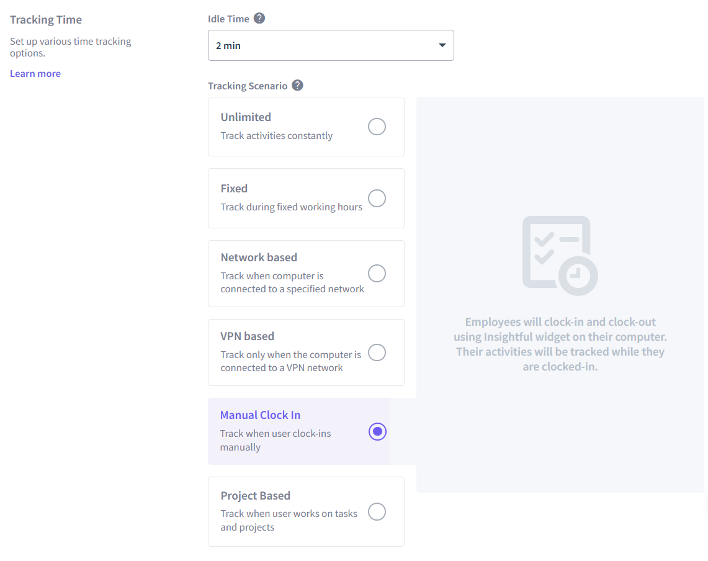Select the Unlimited tracking radio button
708x561 pixels.
[377, 127]
